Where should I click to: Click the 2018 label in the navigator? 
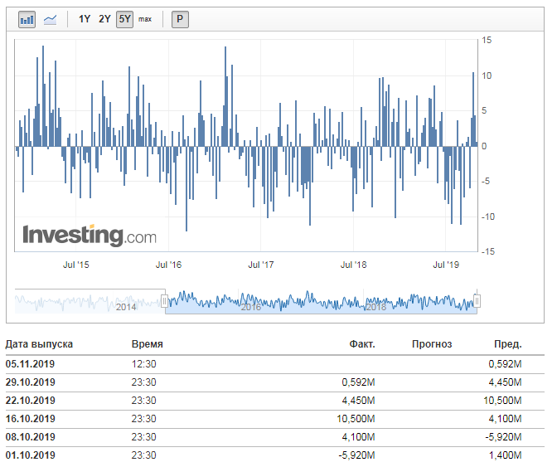click(375, 307)
